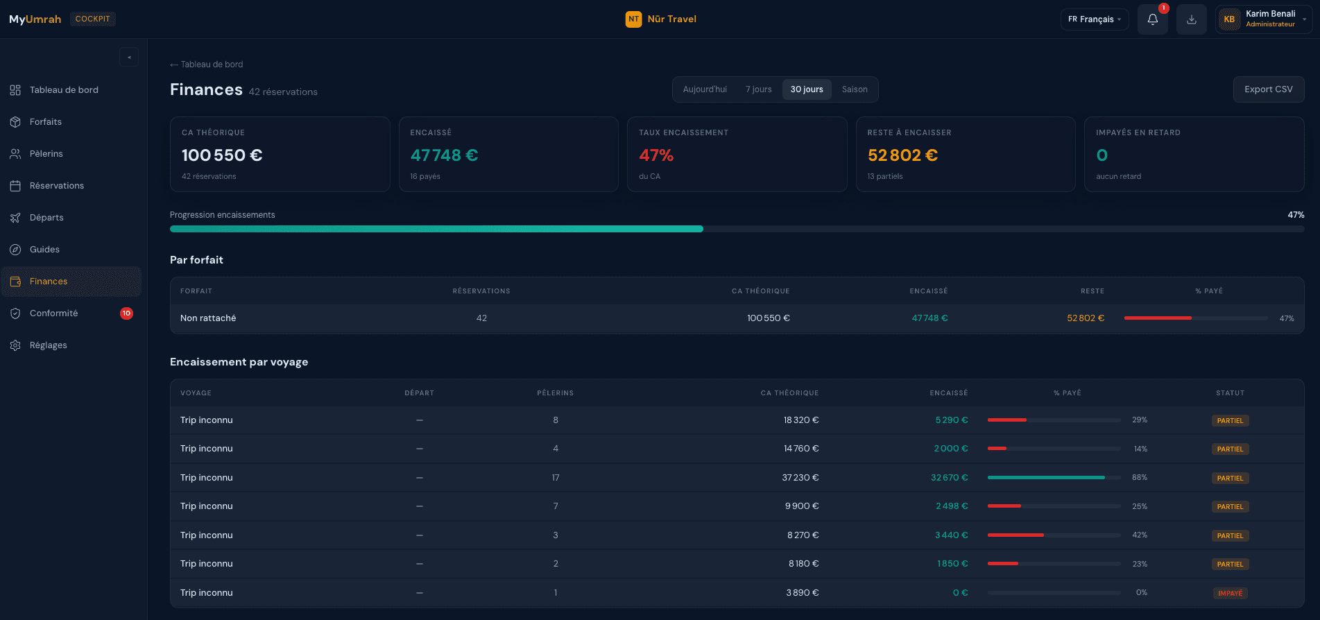The image size is (1320, 620).
Task: Click the Export CSV button
Action: tap(1268, 89)
